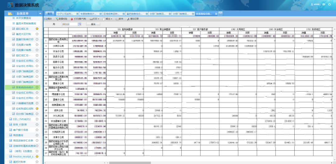Viewport: 336px width, 164px height.
Task: Click chart icon beside 进销存所属系统查询
Action: 11,146
